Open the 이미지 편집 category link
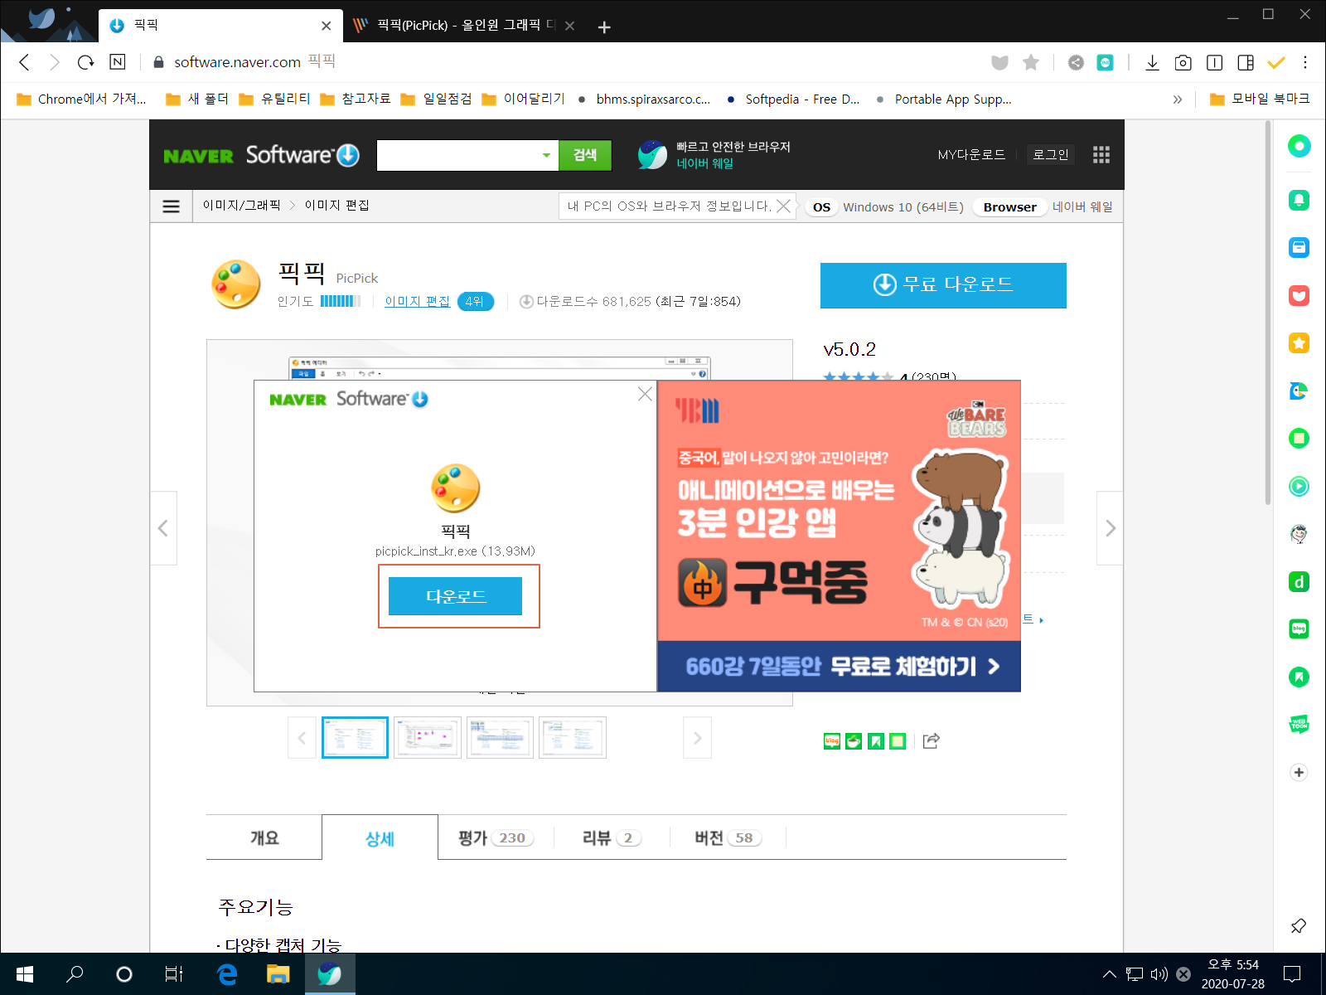The width and height of the screenshot is (1326, 995). 418,302
